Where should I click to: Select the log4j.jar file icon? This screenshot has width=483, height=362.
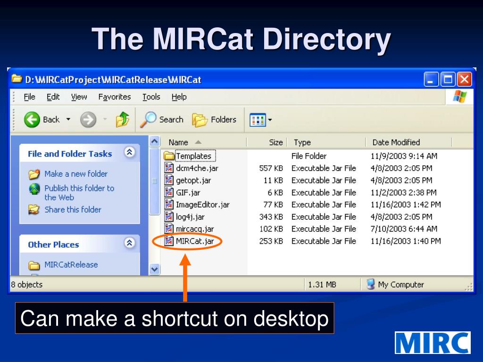pos(169,216)
